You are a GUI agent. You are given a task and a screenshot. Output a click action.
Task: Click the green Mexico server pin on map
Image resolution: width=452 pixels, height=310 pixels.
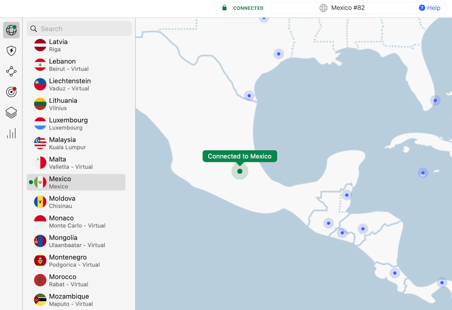coord(240,171)
